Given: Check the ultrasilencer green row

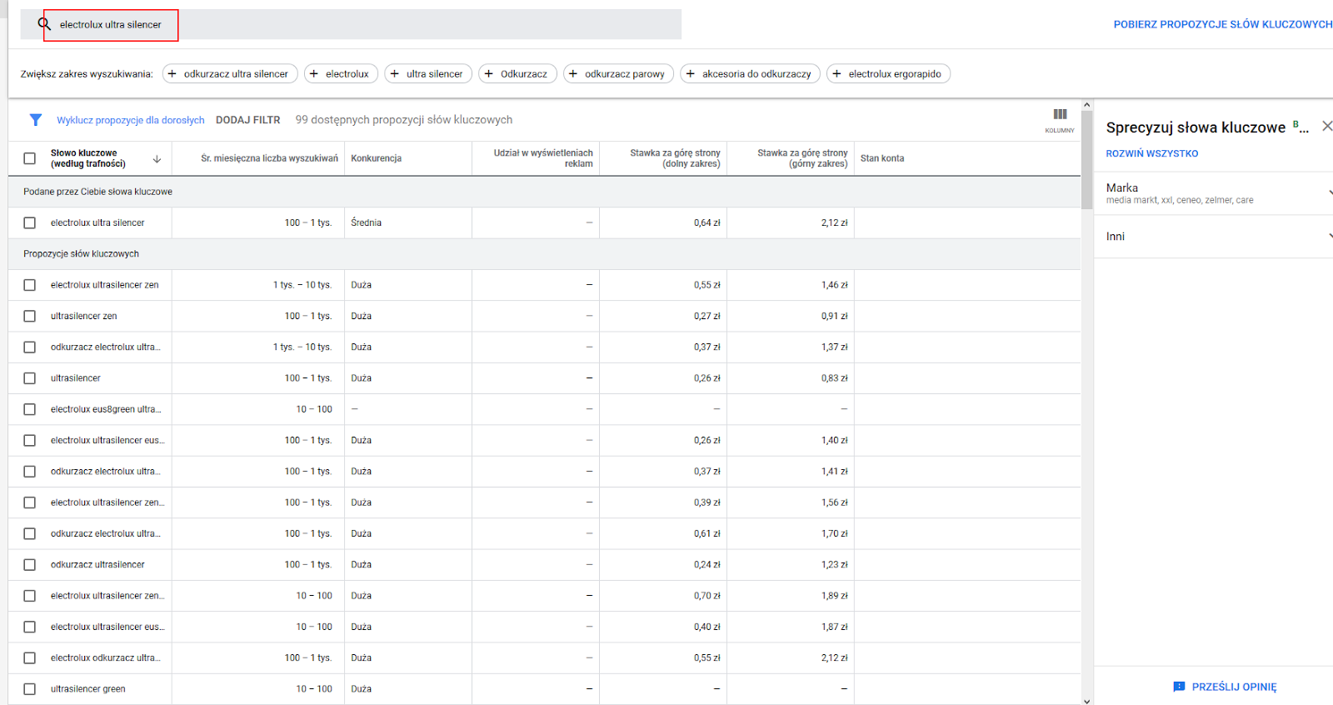Looking at the screenshot, I should click(30, 689).
